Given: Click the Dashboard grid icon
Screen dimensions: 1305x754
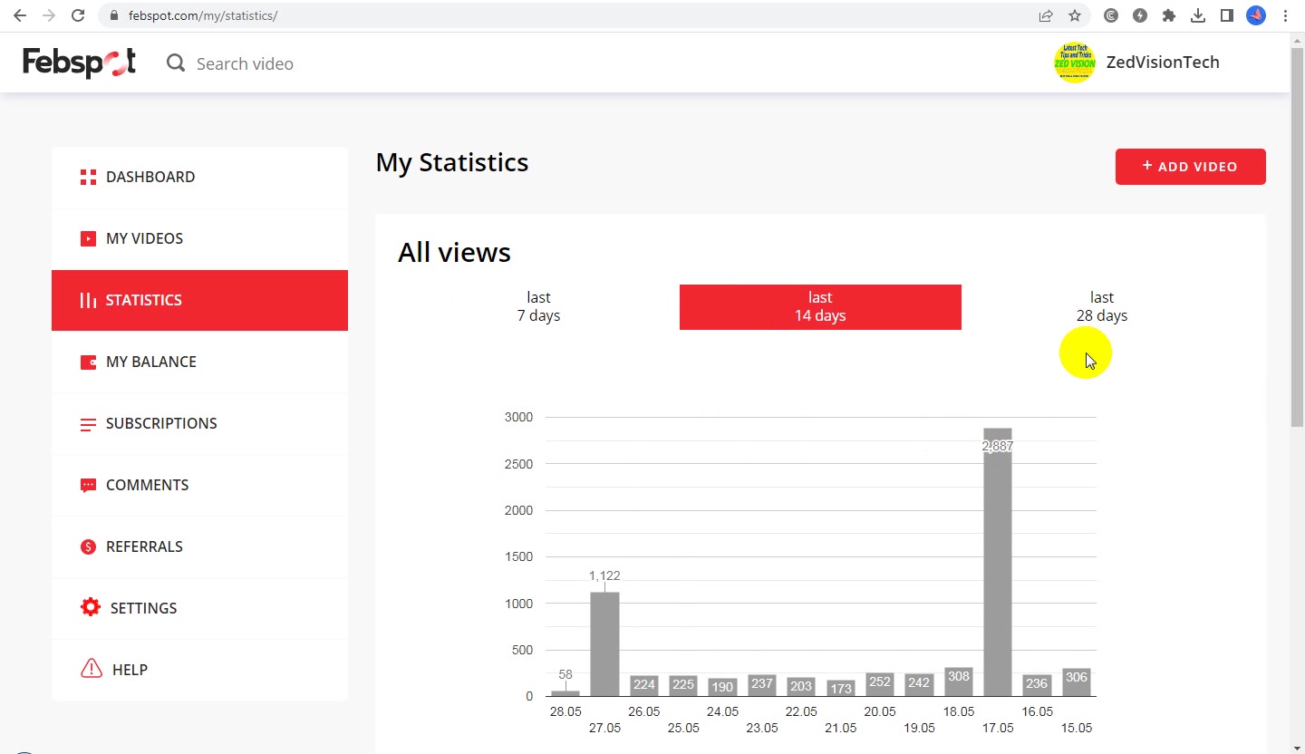Looking at the screenshot, I should click(x=88, y=177).
